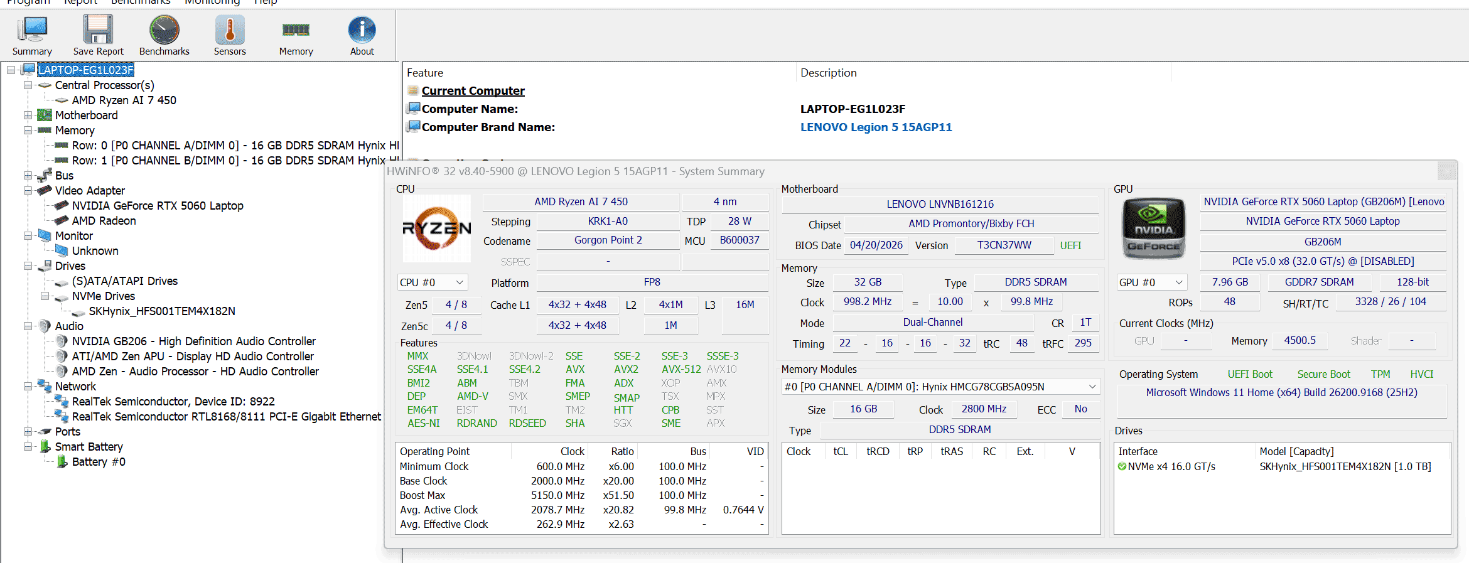Expand the Motherboard branch
The height and width of the screenshot is (563, 1469).
(x=28, y=115)
